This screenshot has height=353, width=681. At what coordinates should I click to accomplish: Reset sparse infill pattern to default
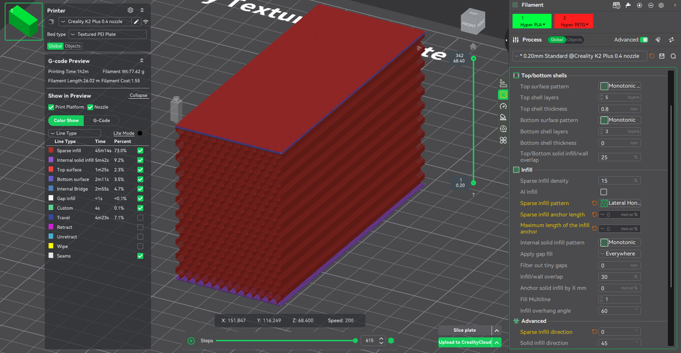pos(594,203)
